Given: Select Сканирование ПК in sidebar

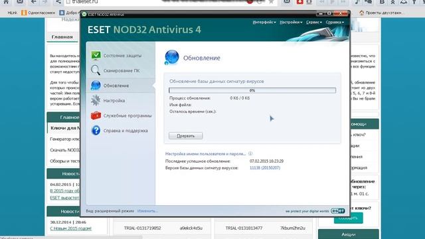Looking at the screenshot, I should click(121, 70).
